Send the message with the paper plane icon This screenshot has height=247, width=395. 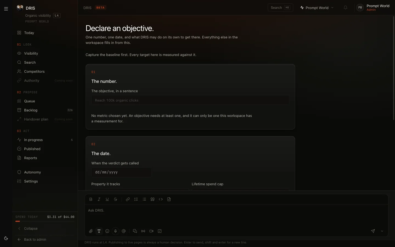(x=373, y=231)
